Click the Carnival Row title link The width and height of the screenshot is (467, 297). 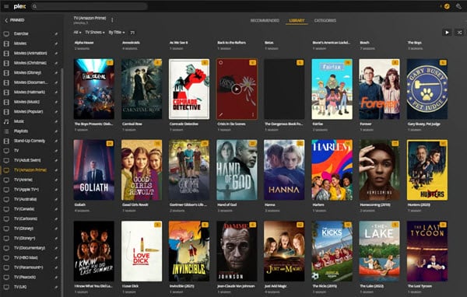(132, 124)
